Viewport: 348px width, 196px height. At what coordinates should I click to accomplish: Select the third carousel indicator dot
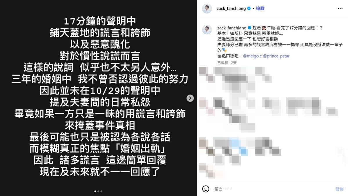(x=101, y=191)
